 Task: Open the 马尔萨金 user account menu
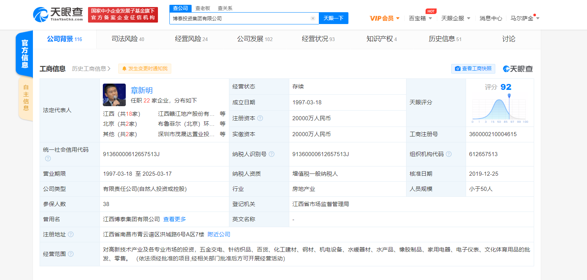[x=525, y=18]
